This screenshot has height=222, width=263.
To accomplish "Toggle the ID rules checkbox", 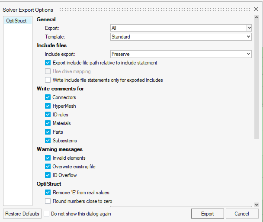I will click(48, 115).
